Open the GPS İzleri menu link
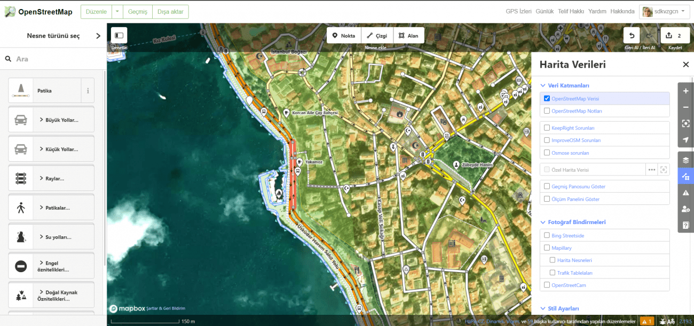 click(518, 11)
